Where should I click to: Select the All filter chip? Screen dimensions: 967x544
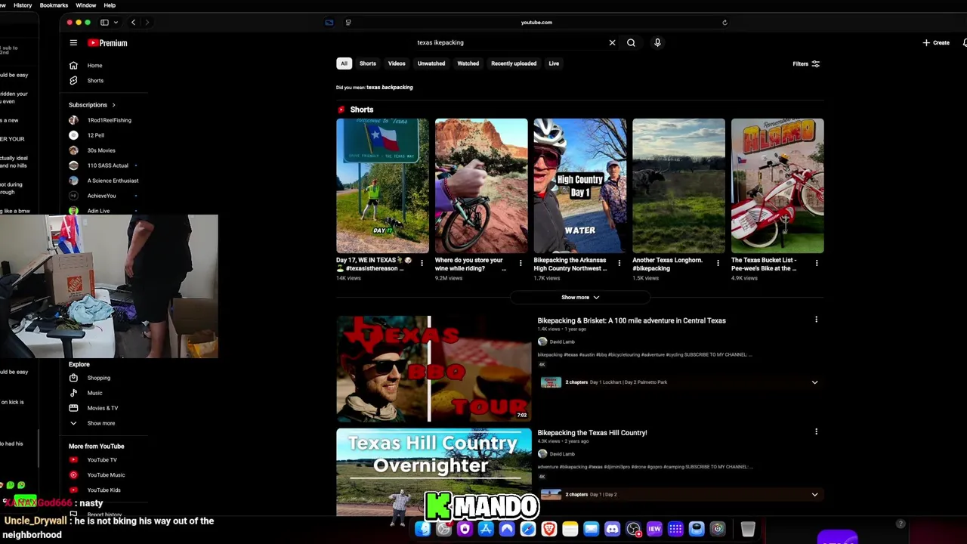344,63
